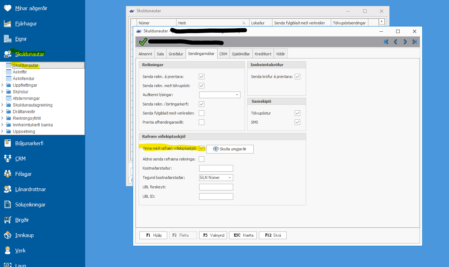Image resolution: width=449 pixels, height=267 pixels.
Task: Expand the Uppflettingar tree folder
Action: click(x=3, y=85)
